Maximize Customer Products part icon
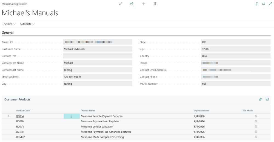Image resolution: width=274 pixels, height=142 pixels. pyautogui.click(x=267, y=99)
